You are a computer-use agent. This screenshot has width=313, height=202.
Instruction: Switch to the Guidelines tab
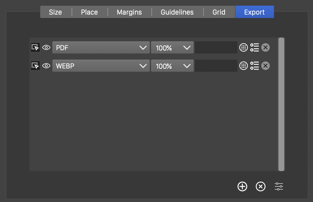177,12
